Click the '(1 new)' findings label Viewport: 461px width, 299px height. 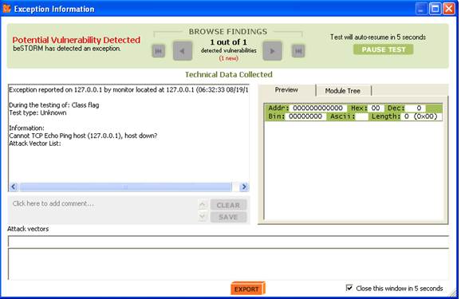pos(228,58)
